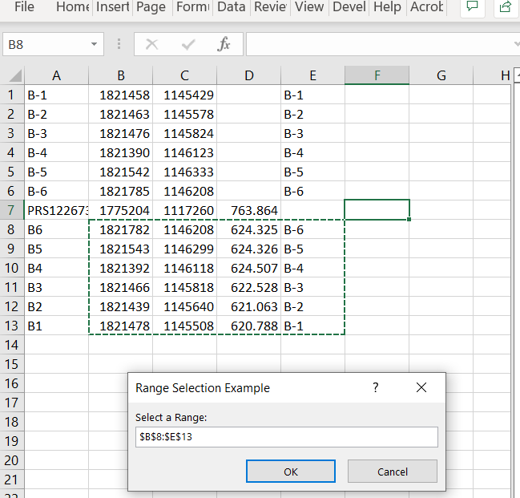Click the formula bar Enter checkmark icon
Image resolution: width=520 pixels, height=498 pixels.
[x=188, y=45]
